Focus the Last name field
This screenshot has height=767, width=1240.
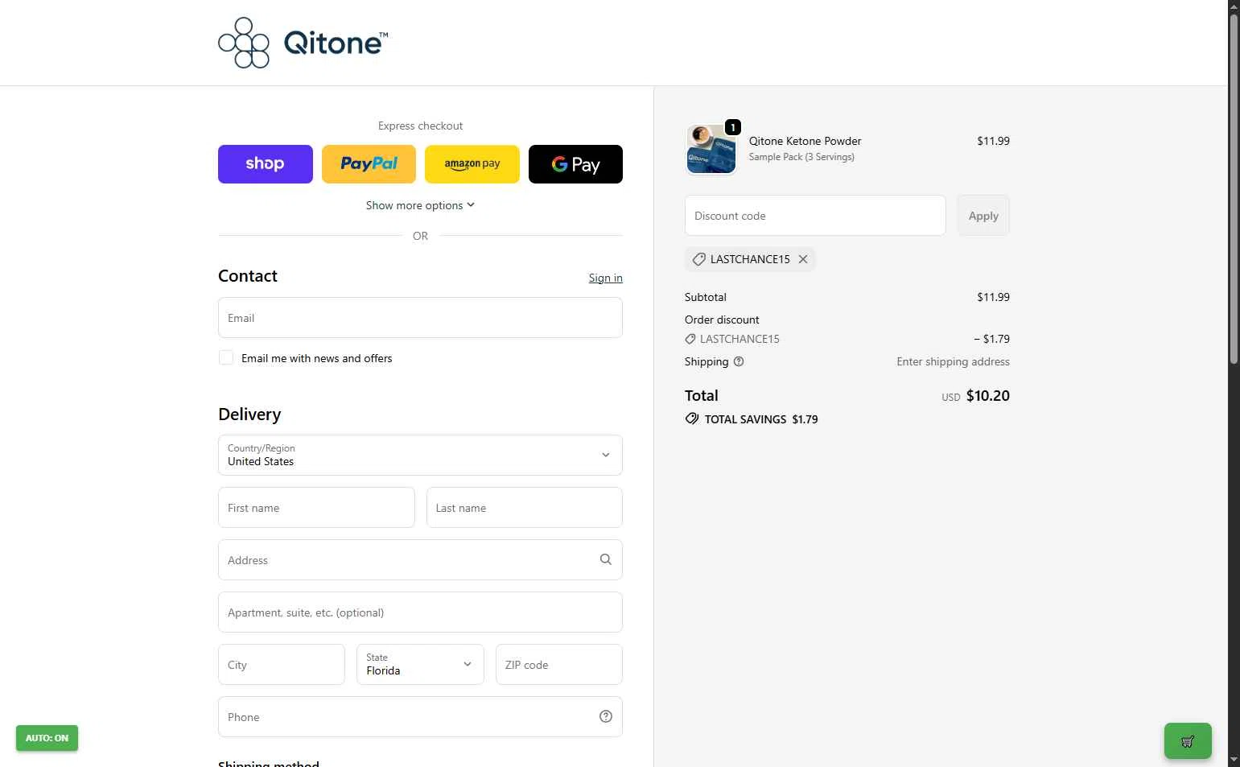coord(525,508)
